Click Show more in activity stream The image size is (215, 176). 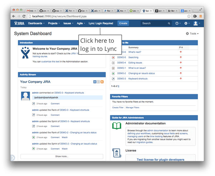[x=62, y=156]
